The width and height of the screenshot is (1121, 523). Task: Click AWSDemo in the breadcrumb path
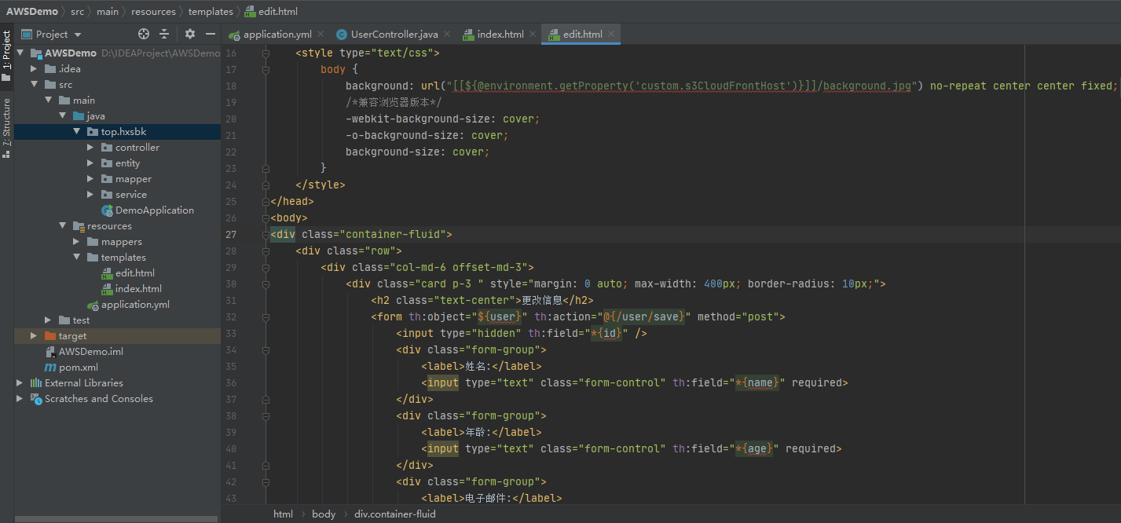(x=32, y=11)
